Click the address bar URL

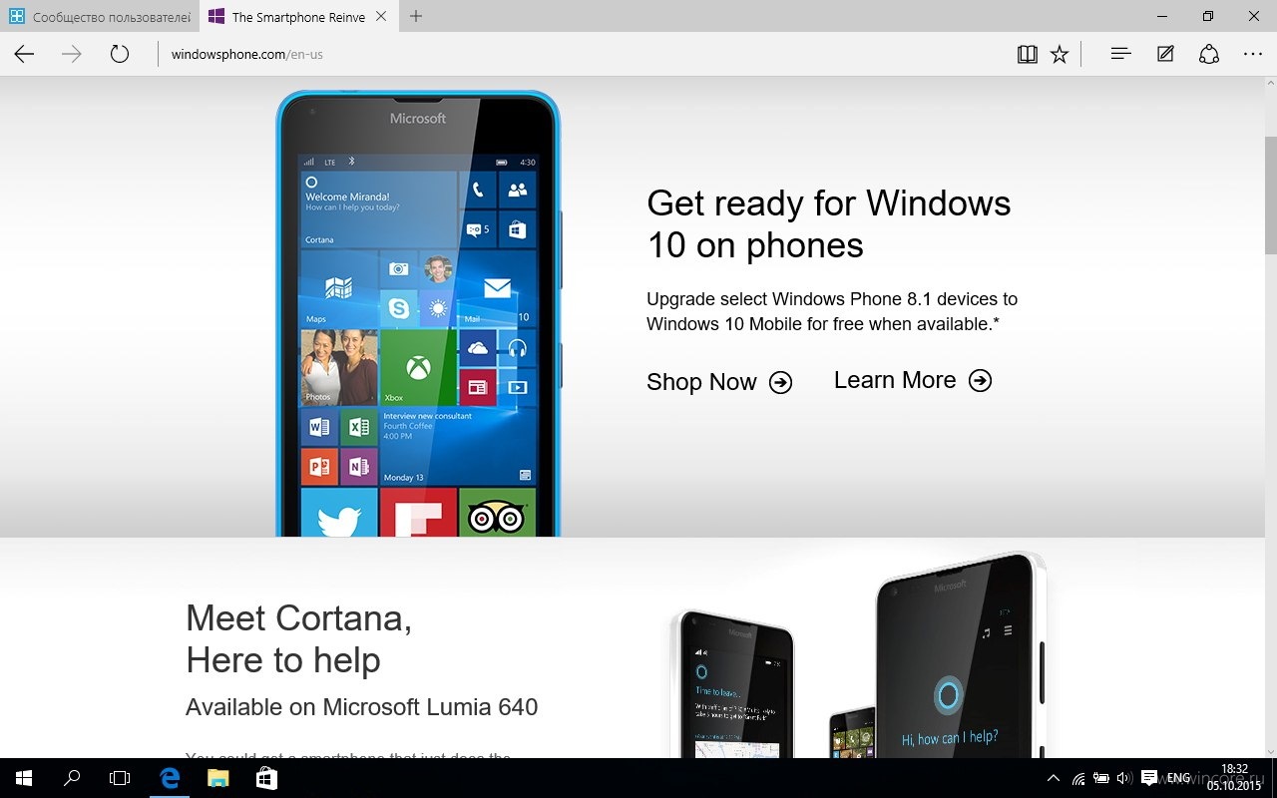tap(246, 55)
